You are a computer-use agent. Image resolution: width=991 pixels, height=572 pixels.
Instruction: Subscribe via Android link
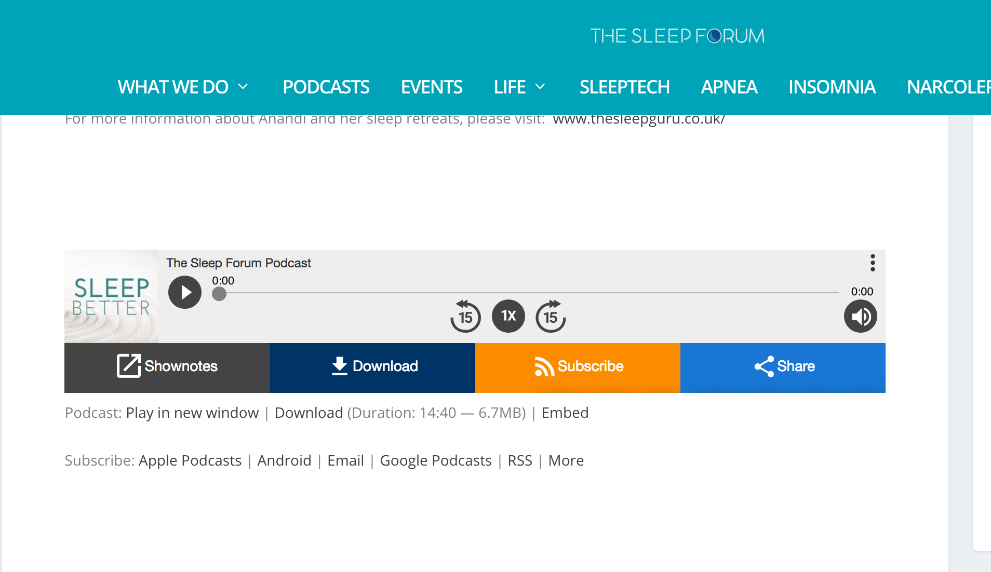(x=284, y=460)
